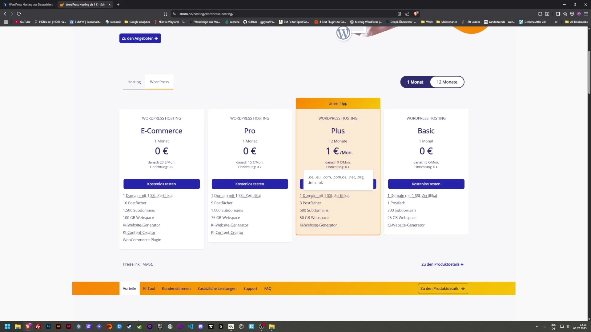This screenshot has height=332, width=591.
Task: Click the share icon next to the address bar
Action: [x=407, y=14]
